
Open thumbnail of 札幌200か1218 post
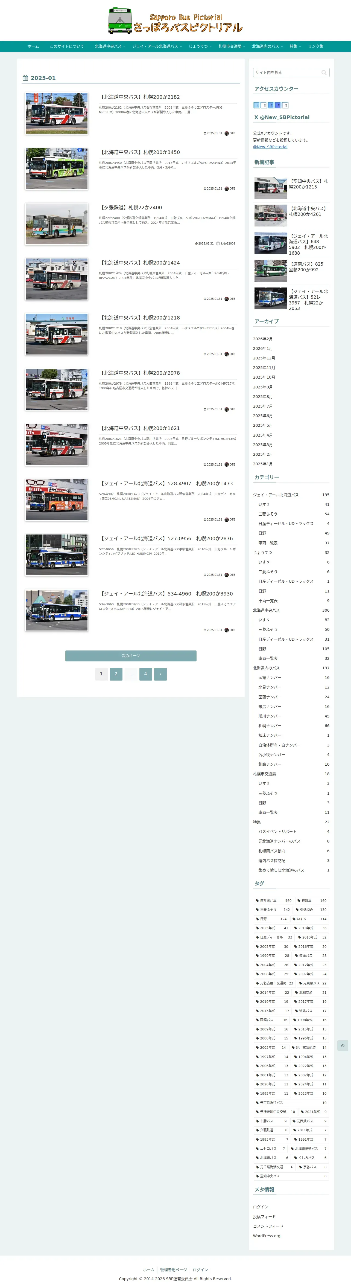click(x=56, y=334)
